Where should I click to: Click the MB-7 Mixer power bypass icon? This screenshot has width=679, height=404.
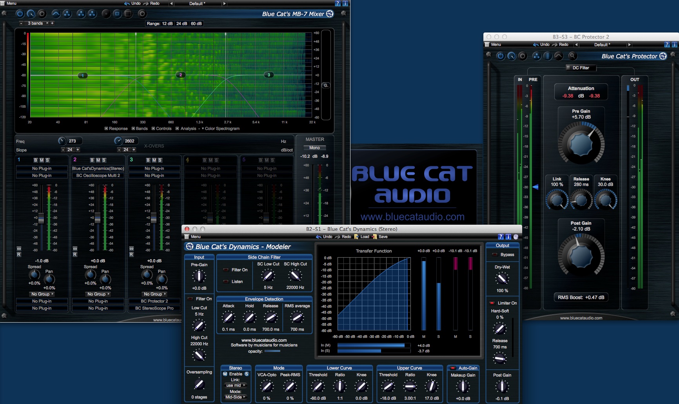point(20,14)
